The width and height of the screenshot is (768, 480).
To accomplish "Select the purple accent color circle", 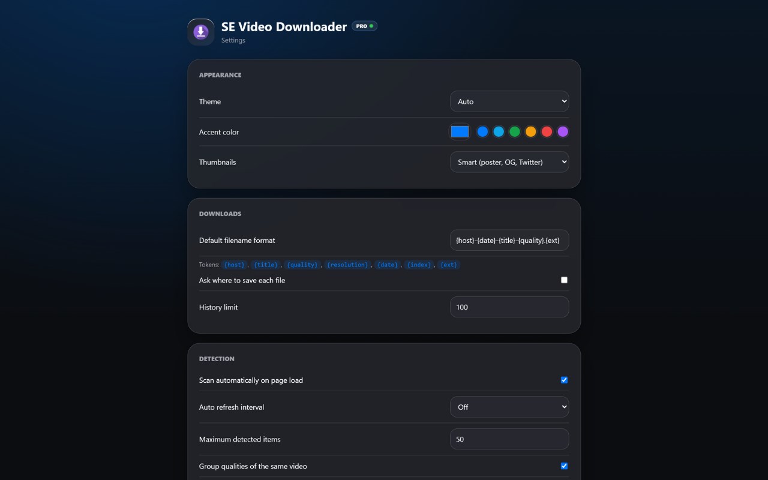I will [563, 132].
